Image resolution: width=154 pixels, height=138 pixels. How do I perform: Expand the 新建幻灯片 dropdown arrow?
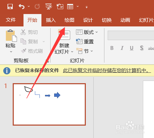point(72,52)
